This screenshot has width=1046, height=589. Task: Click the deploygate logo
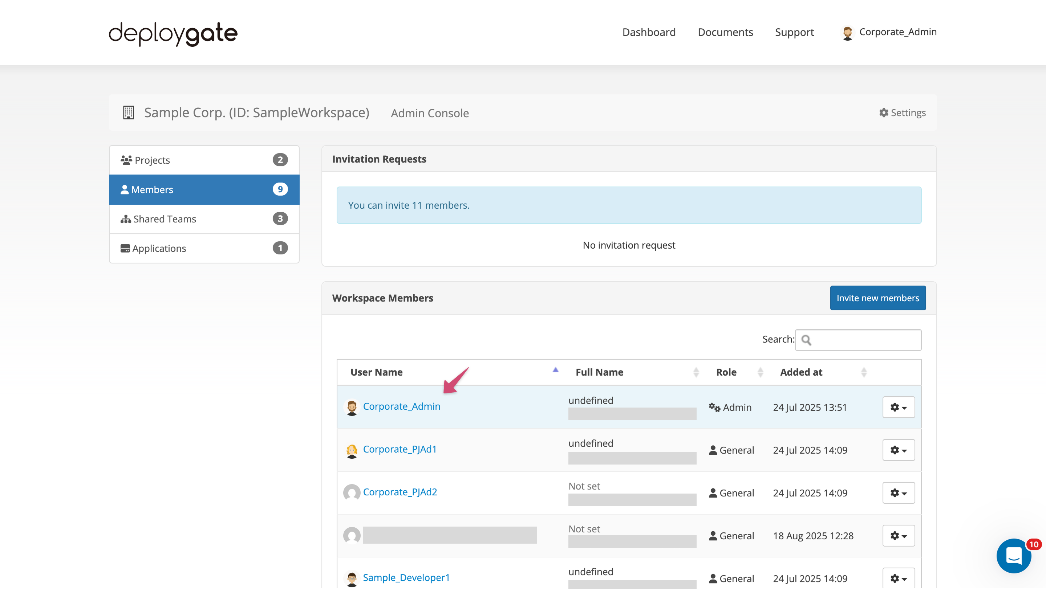point(173,34)
